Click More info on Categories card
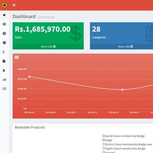The image size is (153, 153). point(125,47)
